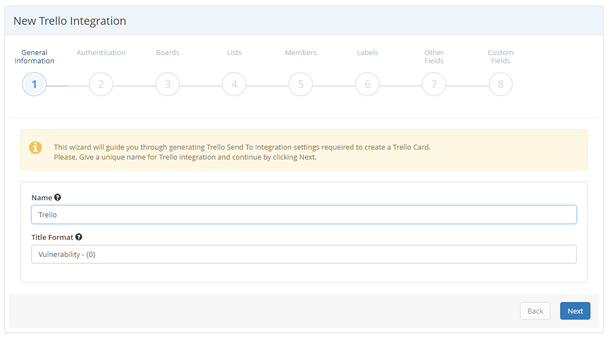The width and height of the screenshot is (613, 340).
Task: Select step circle 2 in the wizard
Action: (101, 84)
